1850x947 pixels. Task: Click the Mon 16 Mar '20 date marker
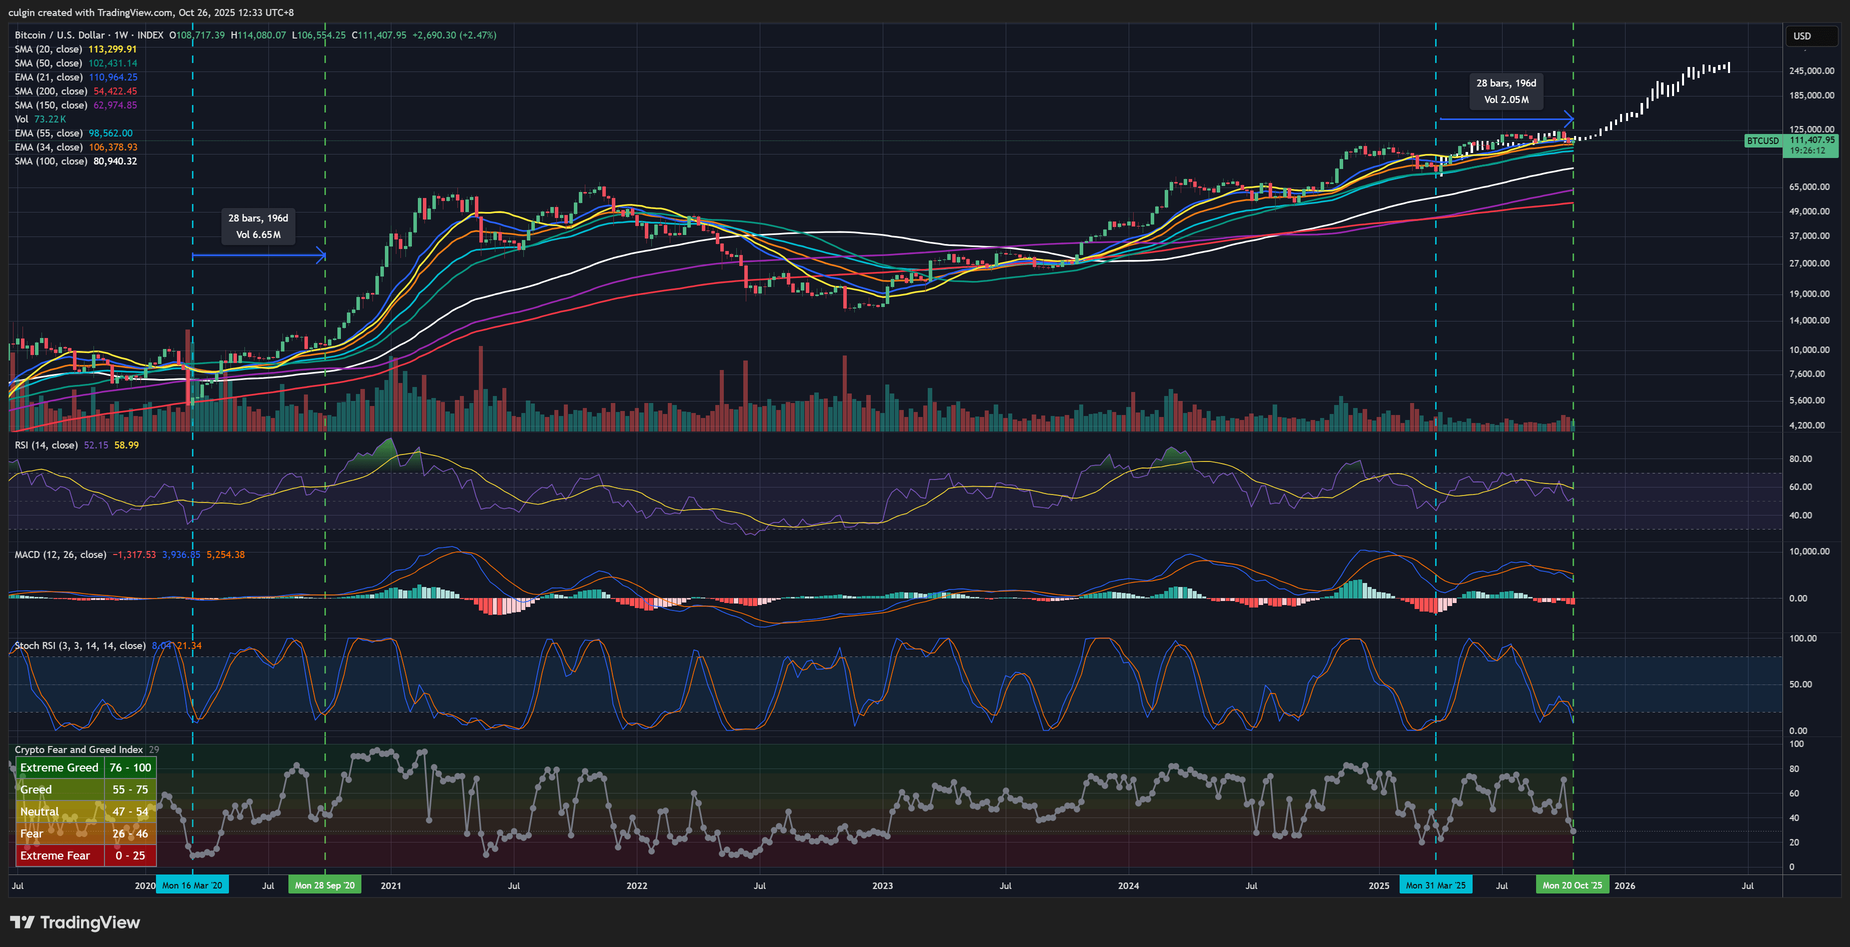click(192, 885)
